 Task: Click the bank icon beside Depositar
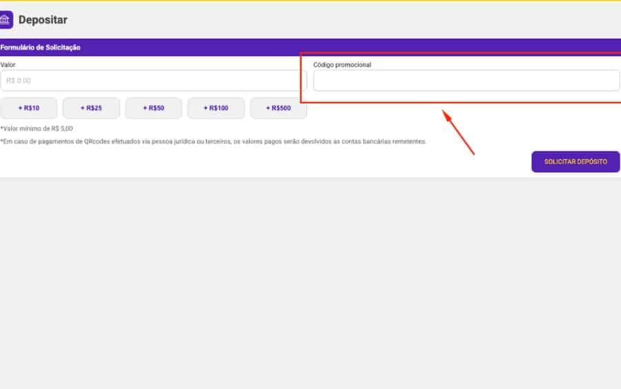point(6,20)
